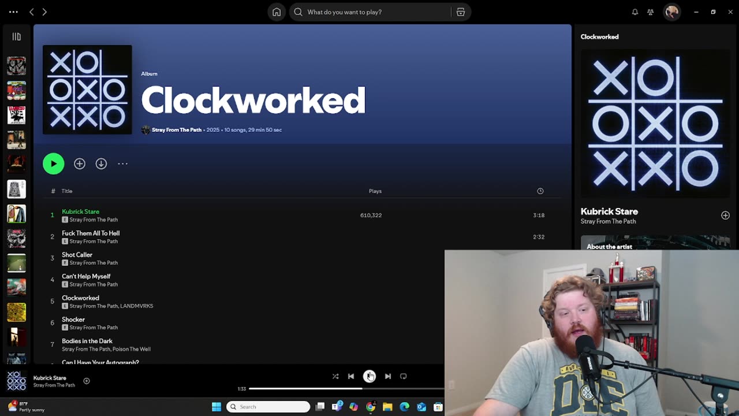Open the Browse icon in search bar
739x416 pixels.
point(461,12)
